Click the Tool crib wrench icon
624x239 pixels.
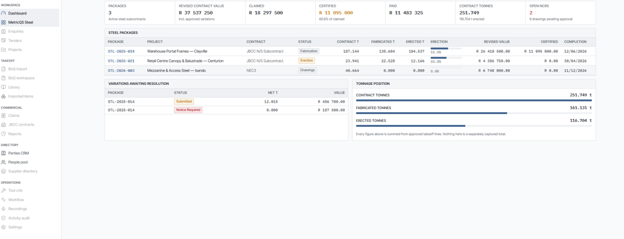[4, 190]
